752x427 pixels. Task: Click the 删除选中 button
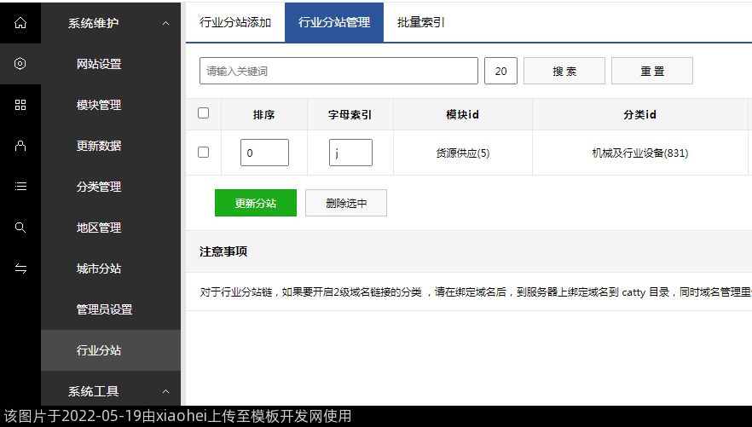coord(346,203)
